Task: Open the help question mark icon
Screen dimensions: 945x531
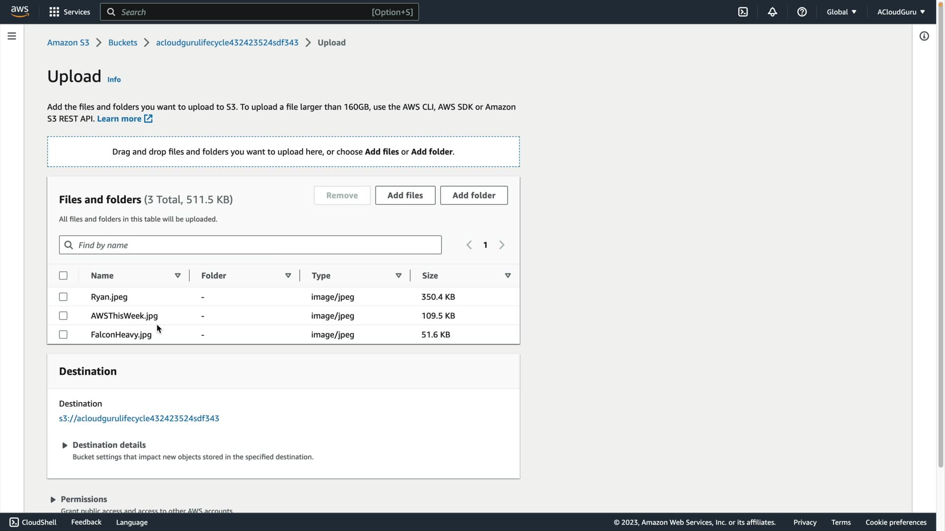Action: click(802, 12)
